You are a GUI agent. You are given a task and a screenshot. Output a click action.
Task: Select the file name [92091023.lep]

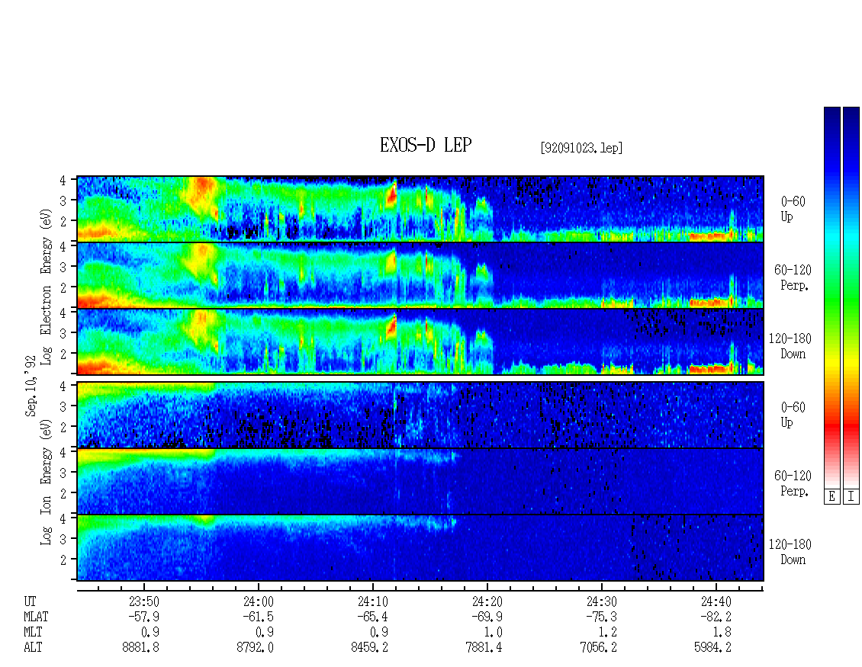pos(581,147)
